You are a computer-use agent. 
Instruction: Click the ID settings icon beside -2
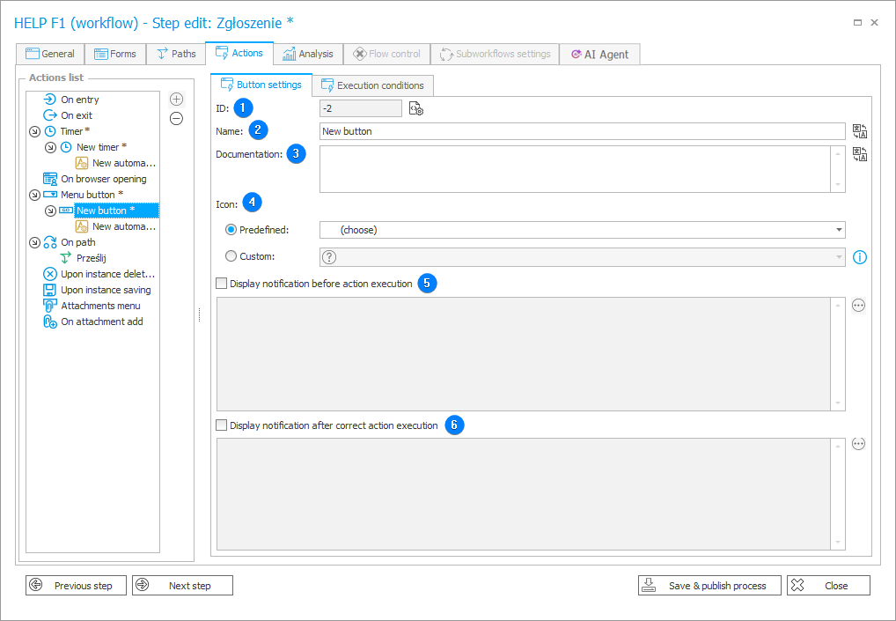coord(417,109)
